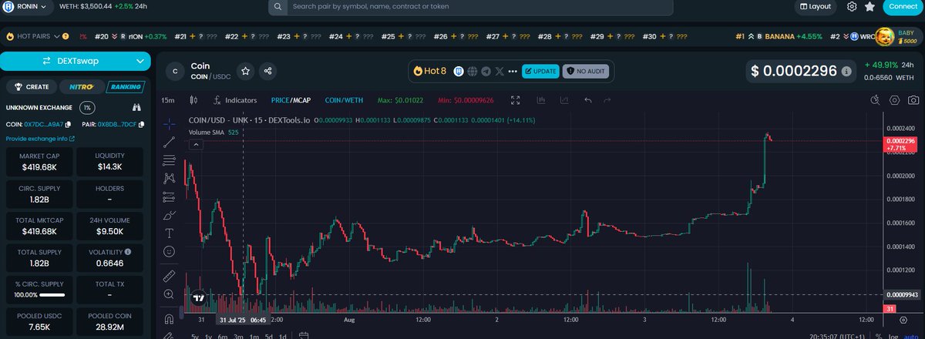Click the Volatility info icon
Image resolution: width=925 pixels, height=339 pixels.
(x=128, y=251)
